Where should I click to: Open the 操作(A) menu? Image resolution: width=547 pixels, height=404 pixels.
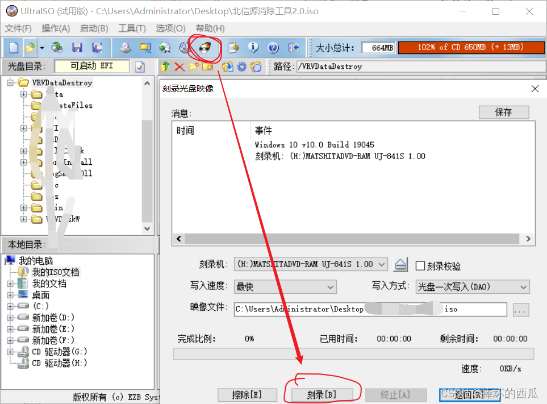click(56, 28)
